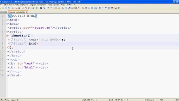Screen dimensions: 179x101
Task: Collapse the <script> fold marker on line 5
Action: click(x=7, y=32)
